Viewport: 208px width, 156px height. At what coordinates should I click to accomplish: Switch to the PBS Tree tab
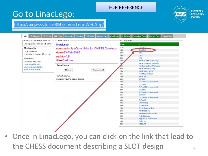47,36
